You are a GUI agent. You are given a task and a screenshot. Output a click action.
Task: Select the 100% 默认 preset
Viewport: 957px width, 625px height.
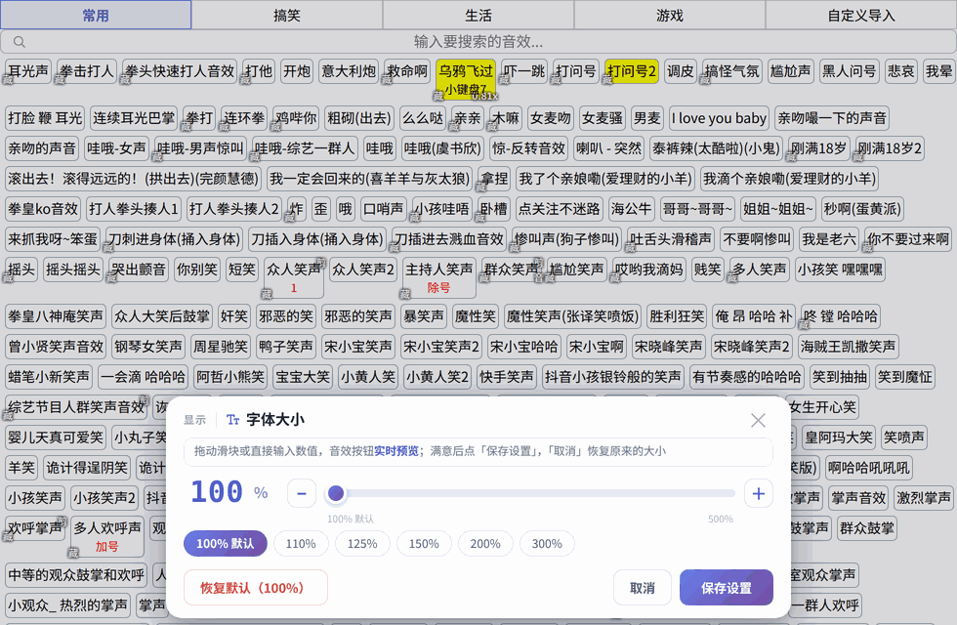[x=226, y=543]
